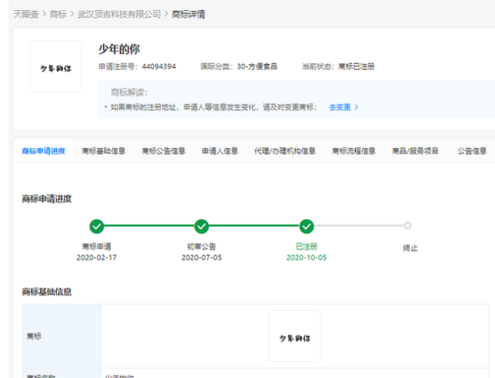Open the 商标公告信息 tab
This screenshot has height=378, width=495.
point(163,150)
